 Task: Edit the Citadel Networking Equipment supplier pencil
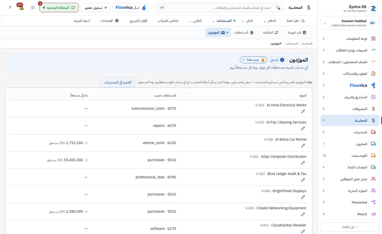(x=303, y=214)
